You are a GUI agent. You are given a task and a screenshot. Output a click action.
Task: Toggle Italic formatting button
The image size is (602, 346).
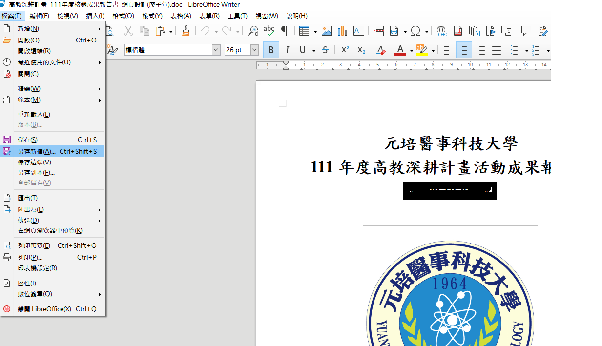coord(287,50)
